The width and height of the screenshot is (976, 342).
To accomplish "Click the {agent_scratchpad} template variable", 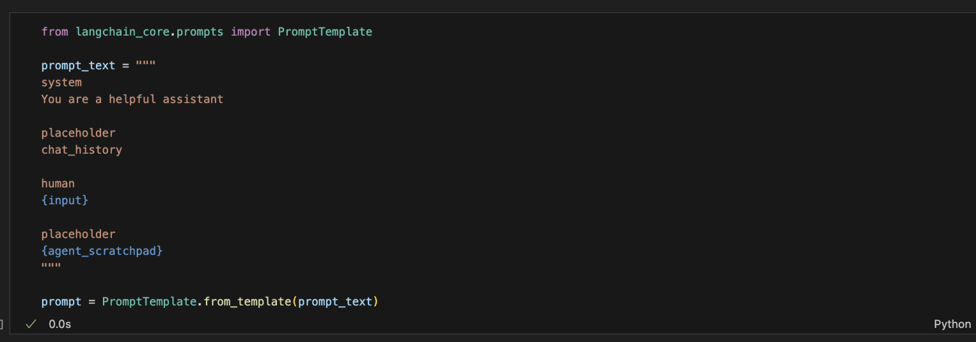I will pos(102,251).
